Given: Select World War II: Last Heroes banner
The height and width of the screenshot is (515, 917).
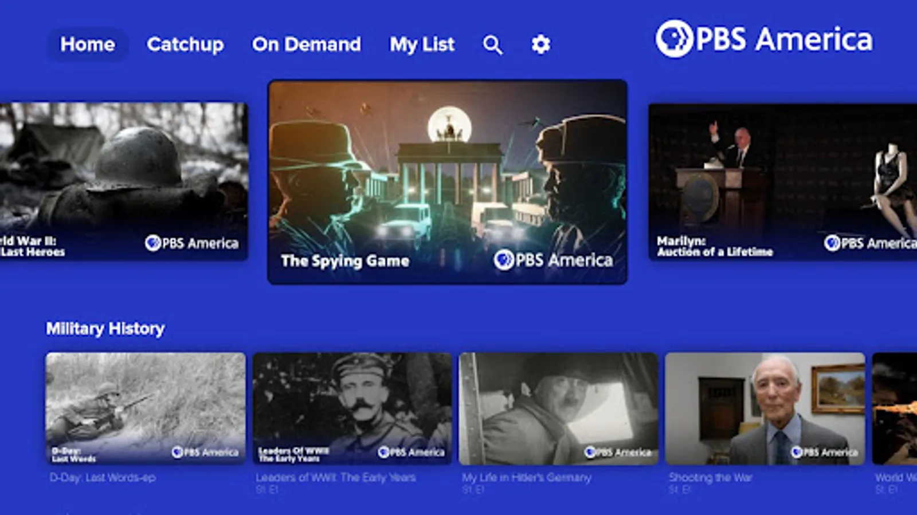Looking at the screenshot, I should coord(124,181).
